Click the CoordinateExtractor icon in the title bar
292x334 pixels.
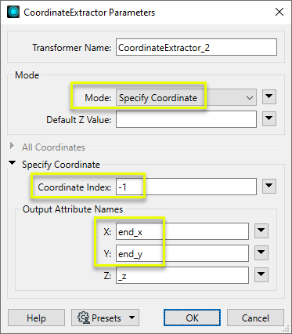(x=13, y=12)
